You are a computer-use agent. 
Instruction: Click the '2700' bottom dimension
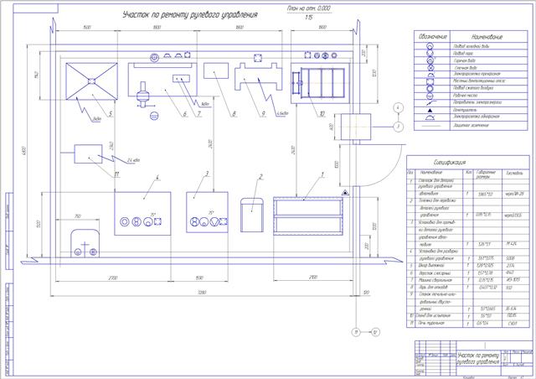[113, 278]
